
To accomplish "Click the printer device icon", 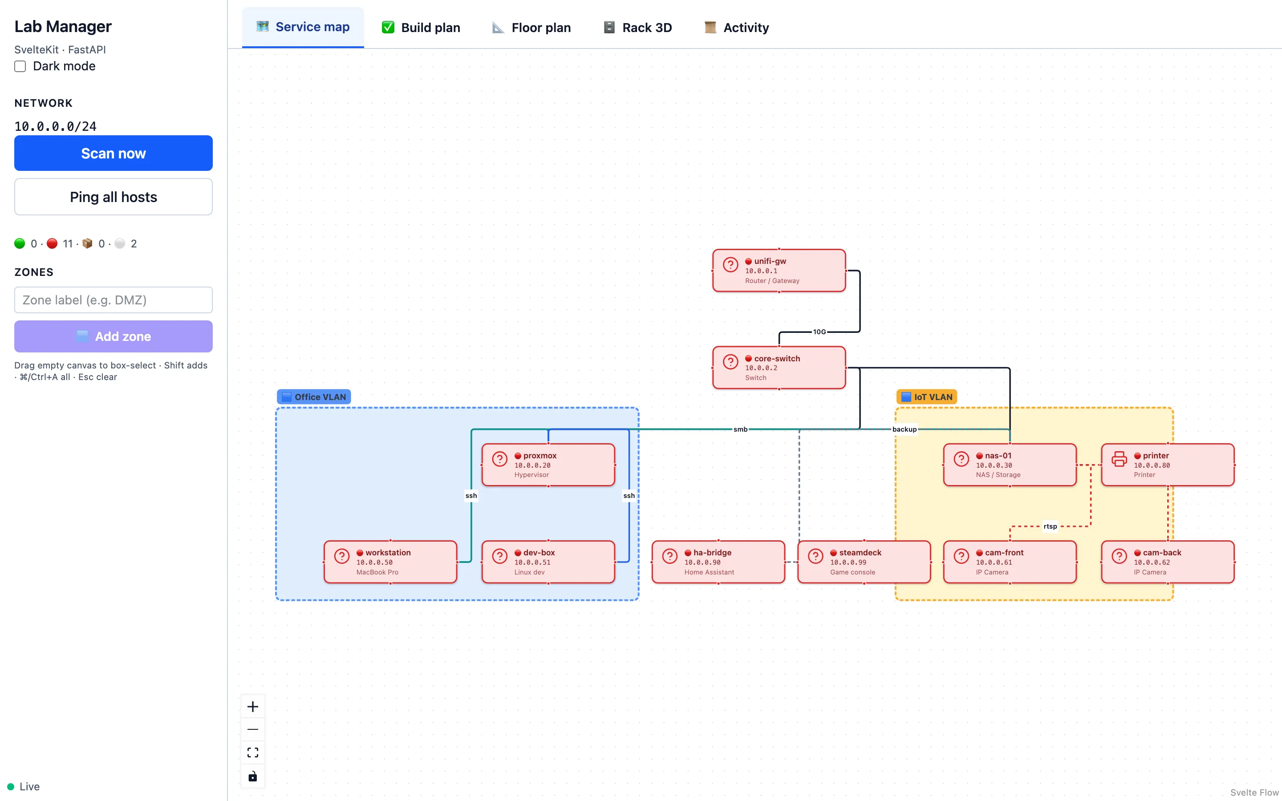I will pyautogui.click(x=1120, y=459).
